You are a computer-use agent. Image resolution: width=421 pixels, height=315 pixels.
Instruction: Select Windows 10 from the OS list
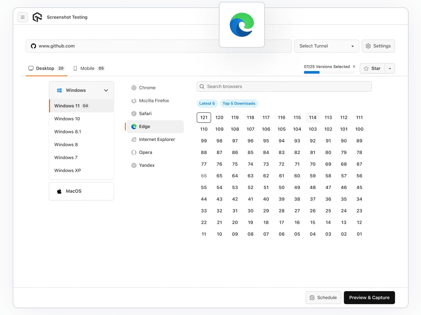[x=67, y=119]
